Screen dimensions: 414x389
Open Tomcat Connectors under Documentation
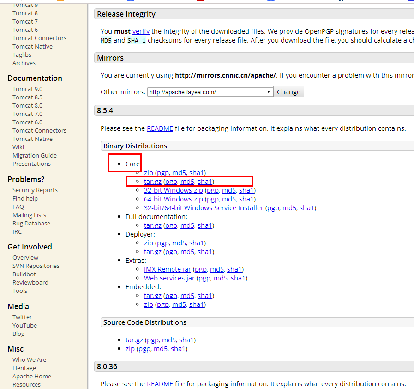coord(39,131)
